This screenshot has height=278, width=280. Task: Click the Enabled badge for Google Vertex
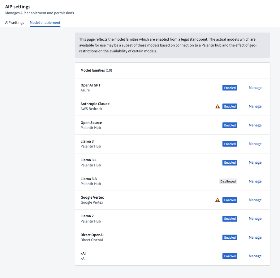230,200
